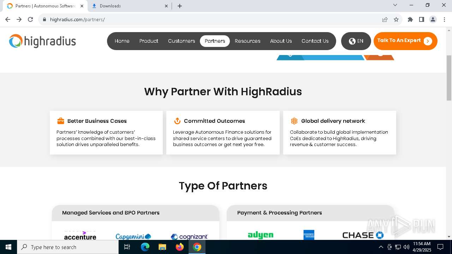Click the Chase partner logo
This screenshot has width=452, height=254.
[363, 235]
